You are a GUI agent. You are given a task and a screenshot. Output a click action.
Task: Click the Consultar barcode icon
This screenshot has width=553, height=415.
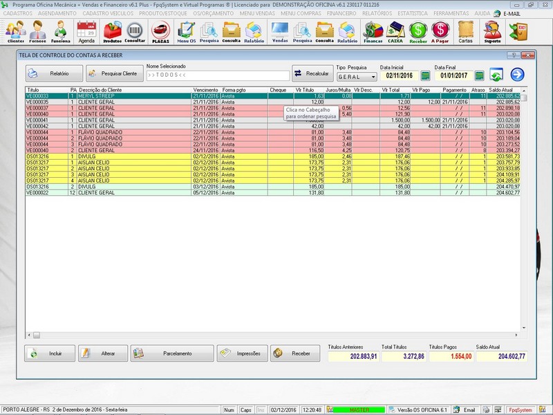click(x=135, y=31)
